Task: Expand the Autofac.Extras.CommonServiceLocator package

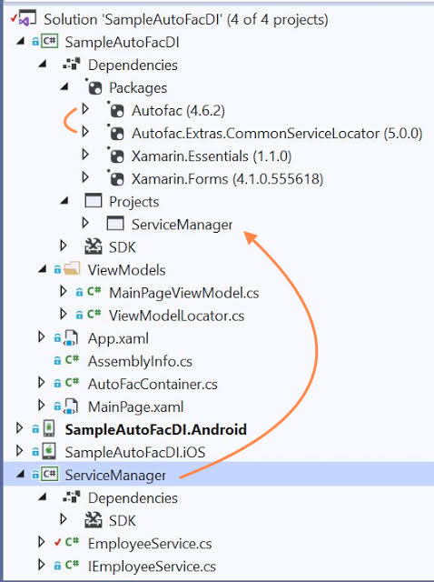Action: pyautogui.click(x=85, y=132)
